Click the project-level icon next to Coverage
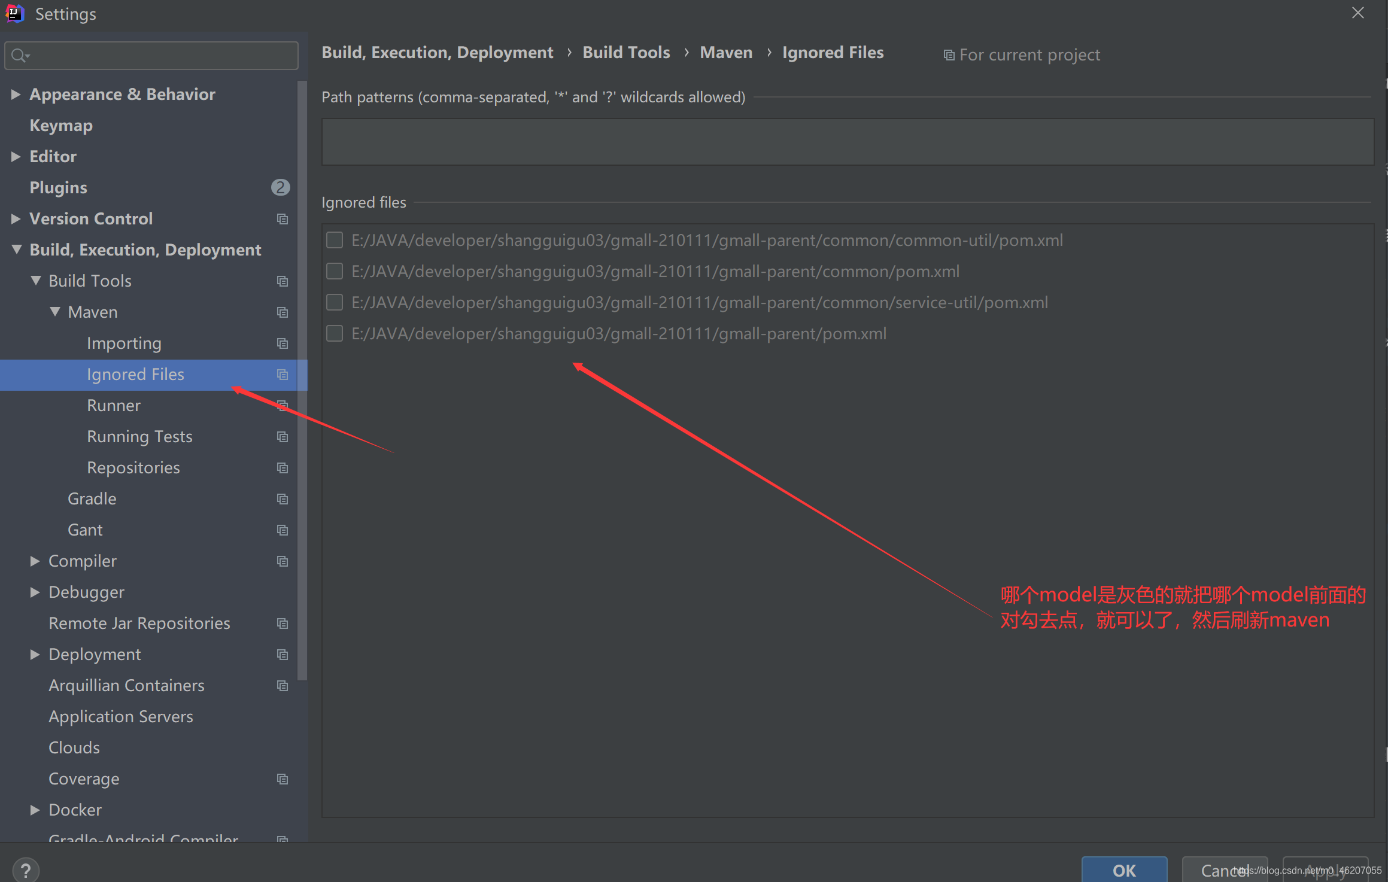The image size is (1388, 882). (283, 779)
